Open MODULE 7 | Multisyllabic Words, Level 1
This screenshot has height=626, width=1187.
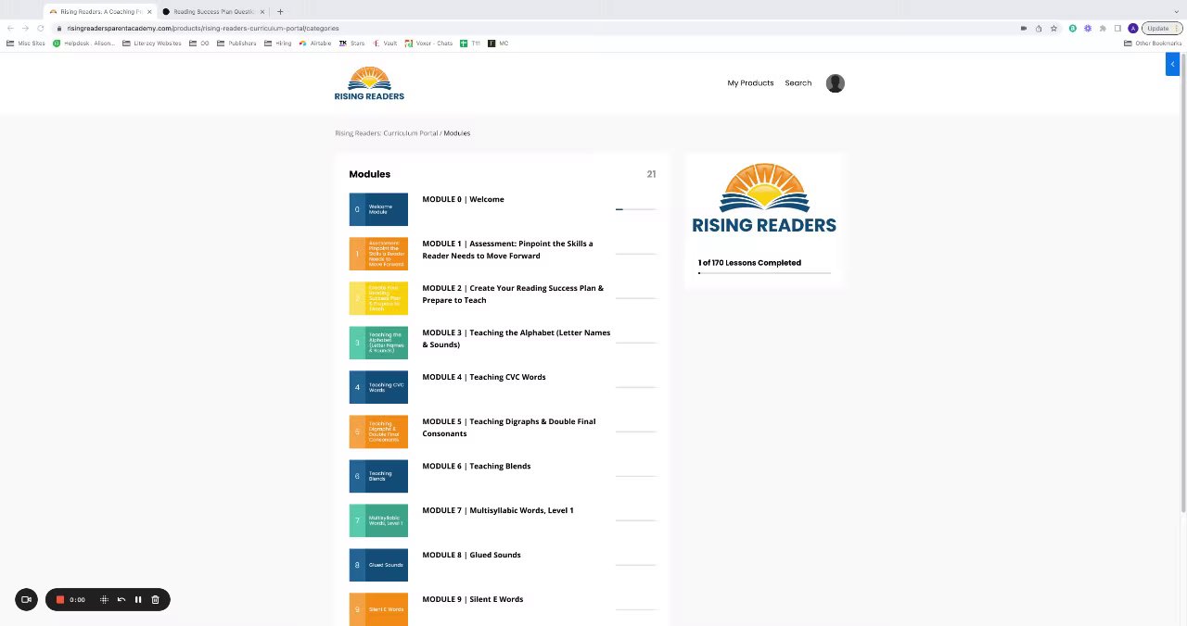click(x=498, y=510)
